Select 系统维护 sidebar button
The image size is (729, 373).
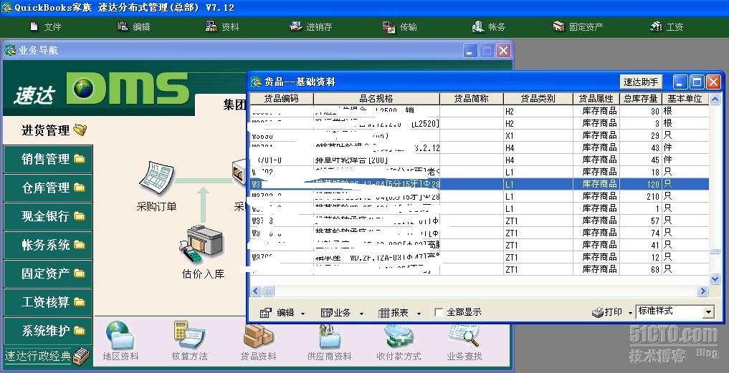[48, 331]
